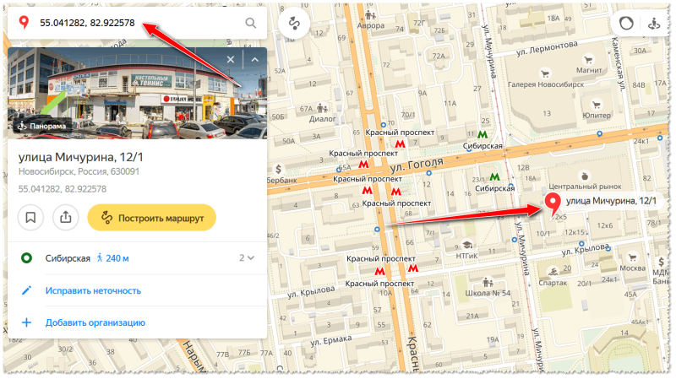676x379 pixels.
Task: Open the panorama photo thumbnail
Action: 137,93
